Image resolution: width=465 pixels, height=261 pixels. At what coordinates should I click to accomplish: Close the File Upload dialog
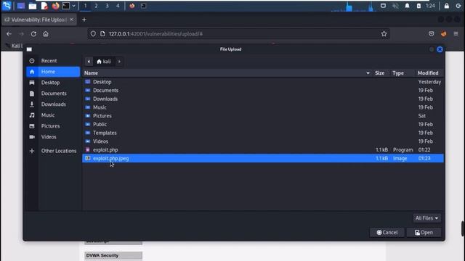(440, 49)
